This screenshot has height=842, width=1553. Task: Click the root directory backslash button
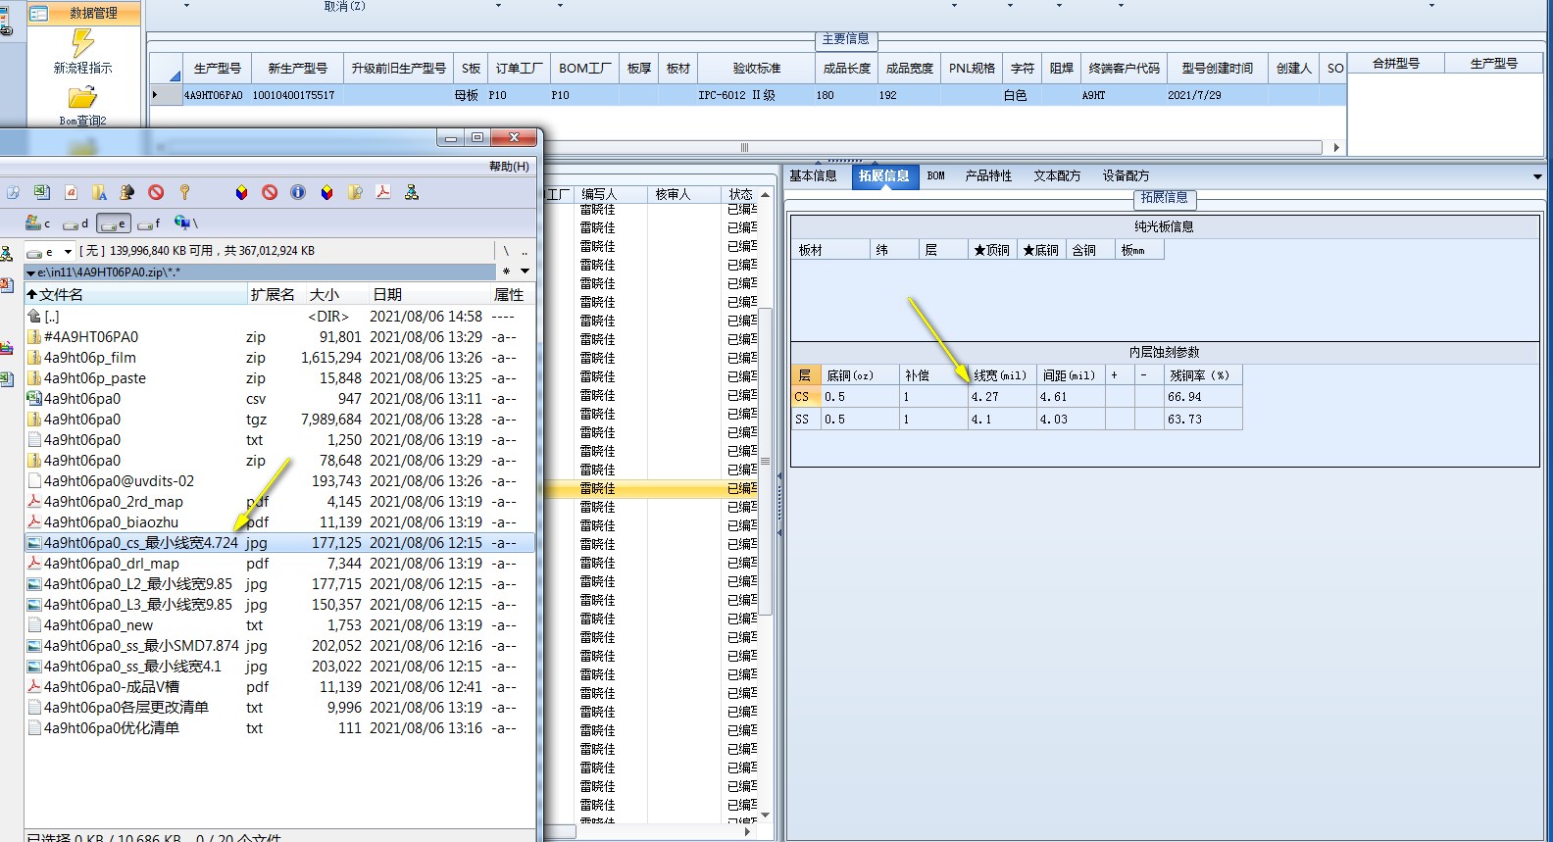[506, 251]
